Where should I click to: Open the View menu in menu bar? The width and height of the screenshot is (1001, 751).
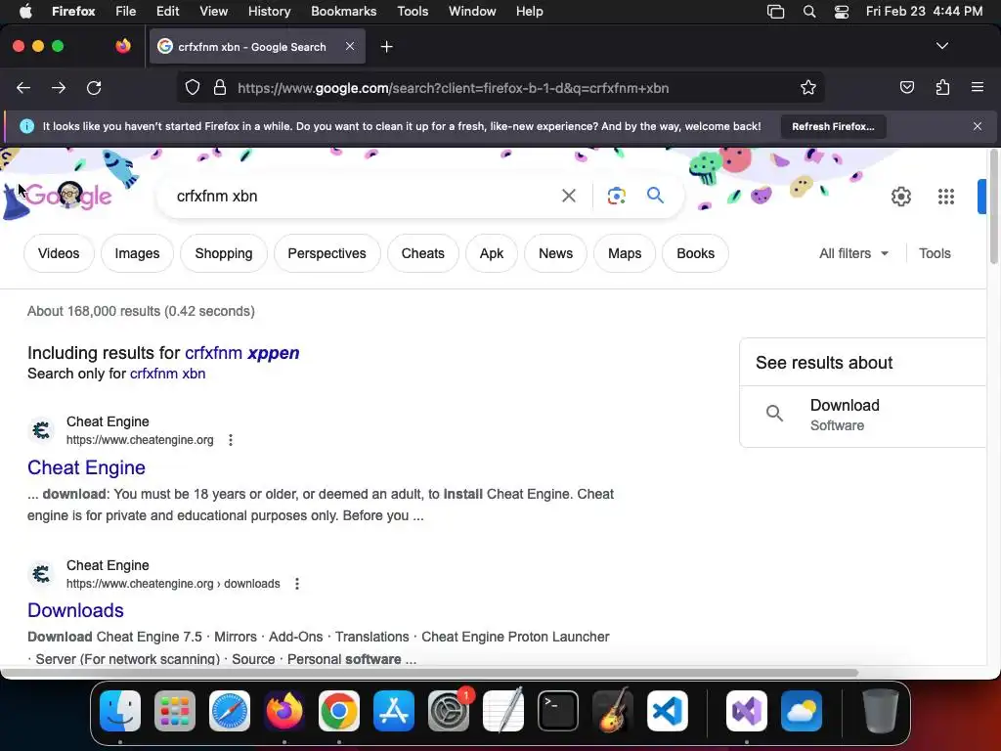tap(213, 12)
